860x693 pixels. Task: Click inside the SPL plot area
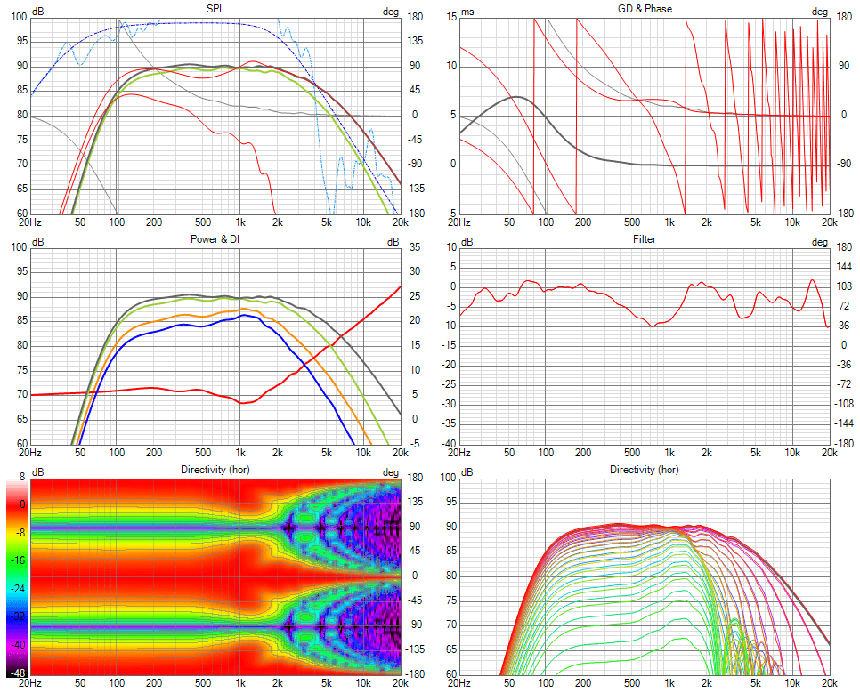(215, 115)
